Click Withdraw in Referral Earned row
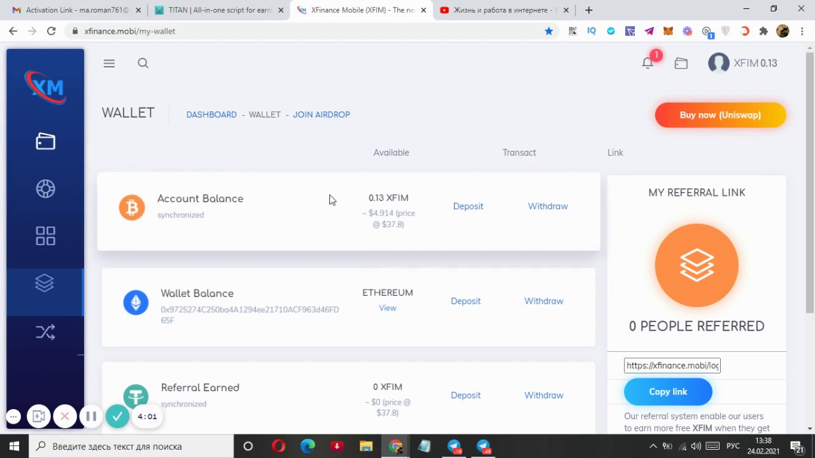Viewport: 815px width, 458px height. [x=544, y=395]
